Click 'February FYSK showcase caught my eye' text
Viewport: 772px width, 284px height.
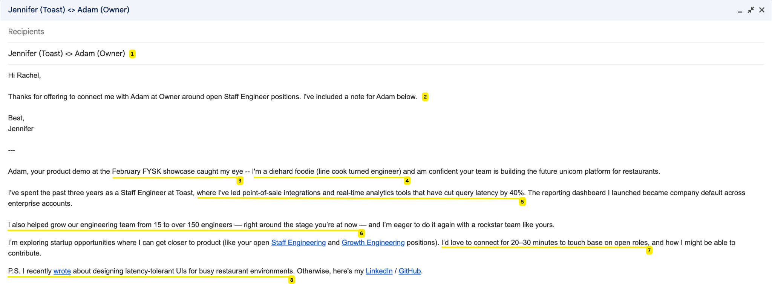[178, 172]
